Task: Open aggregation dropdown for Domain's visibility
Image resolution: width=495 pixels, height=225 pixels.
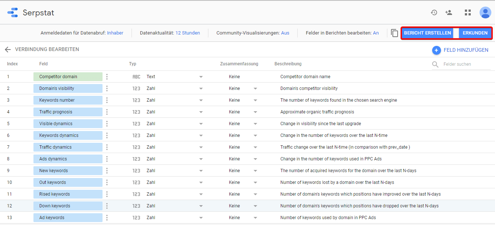Action: pyautogui.click(x=255, y=88)
